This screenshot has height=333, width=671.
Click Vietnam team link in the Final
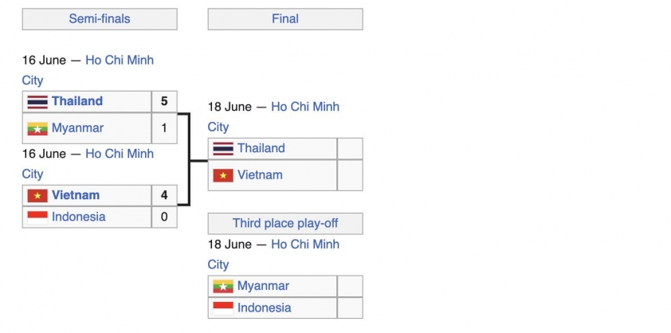[260, 175]
